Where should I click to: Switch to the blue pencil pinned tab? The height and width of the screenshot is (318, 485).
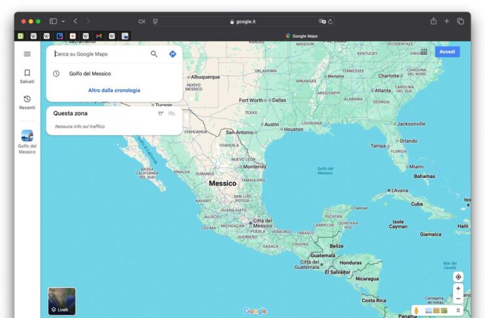(x=60, y=36)
